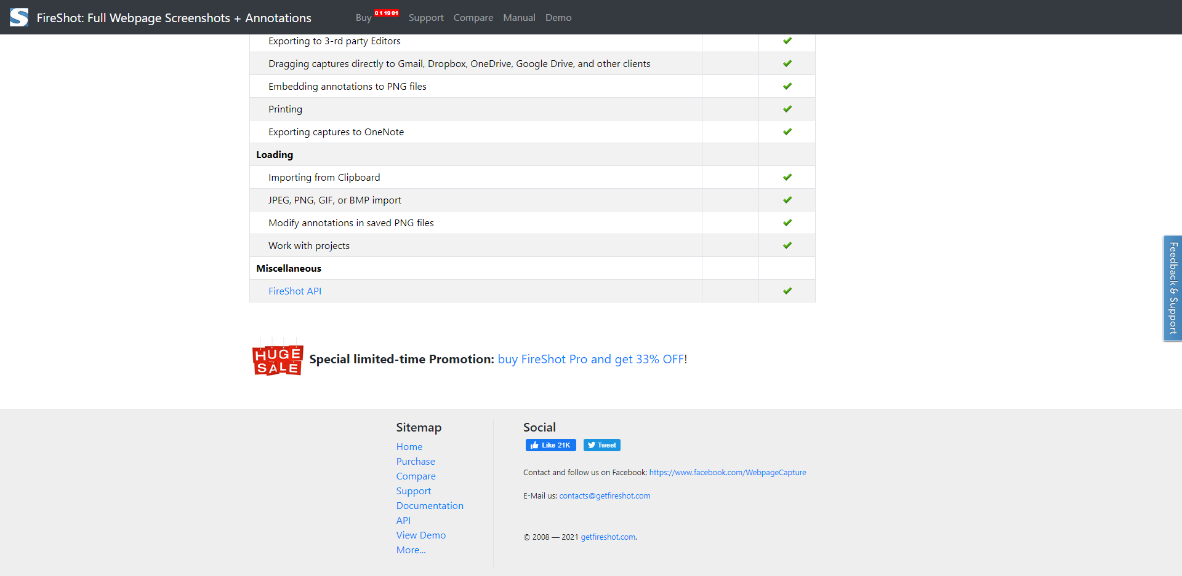Click the FireShot title in the header

tap(174, 18)
